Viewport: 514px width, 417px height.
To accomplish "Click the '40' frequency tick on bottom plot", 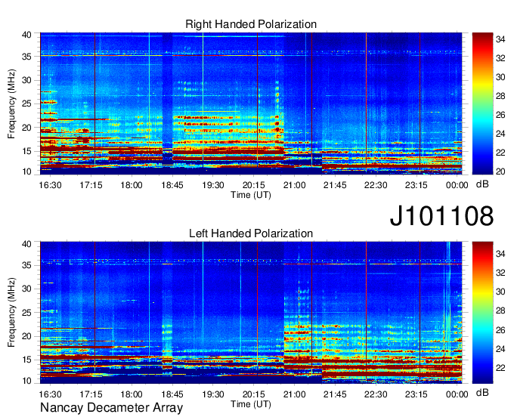I will click(x=26, y=244).
